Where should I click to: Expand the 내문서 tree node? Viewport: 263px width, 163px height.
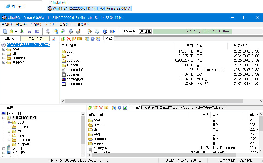[x=4, y=149]
